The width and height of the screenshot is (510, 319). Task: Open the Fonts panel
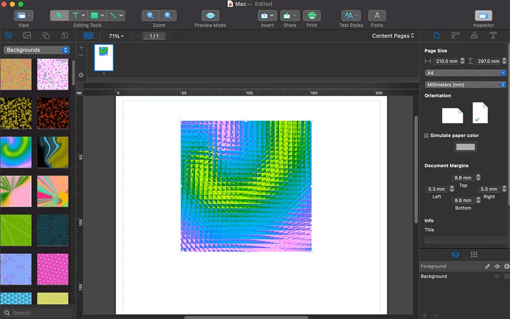(x=377, y=16)
